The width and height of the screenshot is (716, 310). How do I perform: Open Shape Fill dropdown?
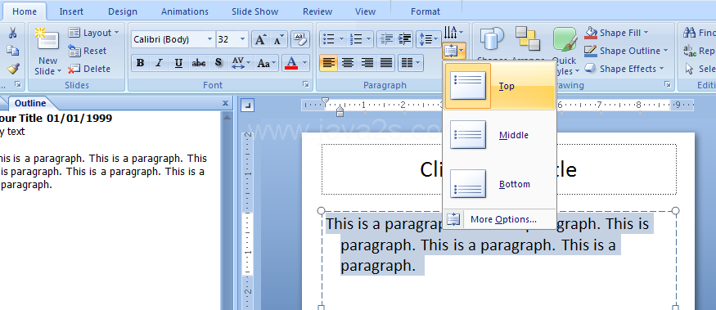tap(616, 33)
